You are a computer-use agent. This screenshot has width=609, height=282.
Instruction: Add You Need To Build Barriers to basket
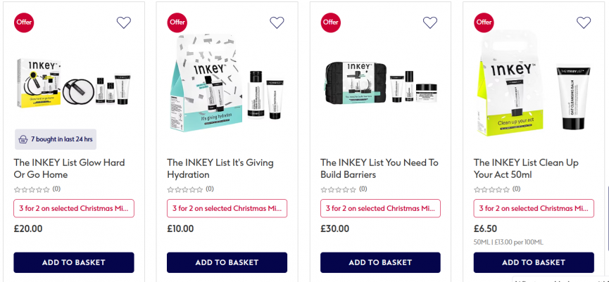coord(380,262)
